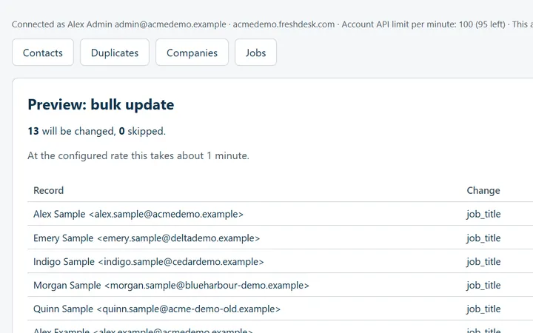The height and width of the screenshot is (333, 533).
Task: Switch to the Duplicates tab
Action: [115, 53]
